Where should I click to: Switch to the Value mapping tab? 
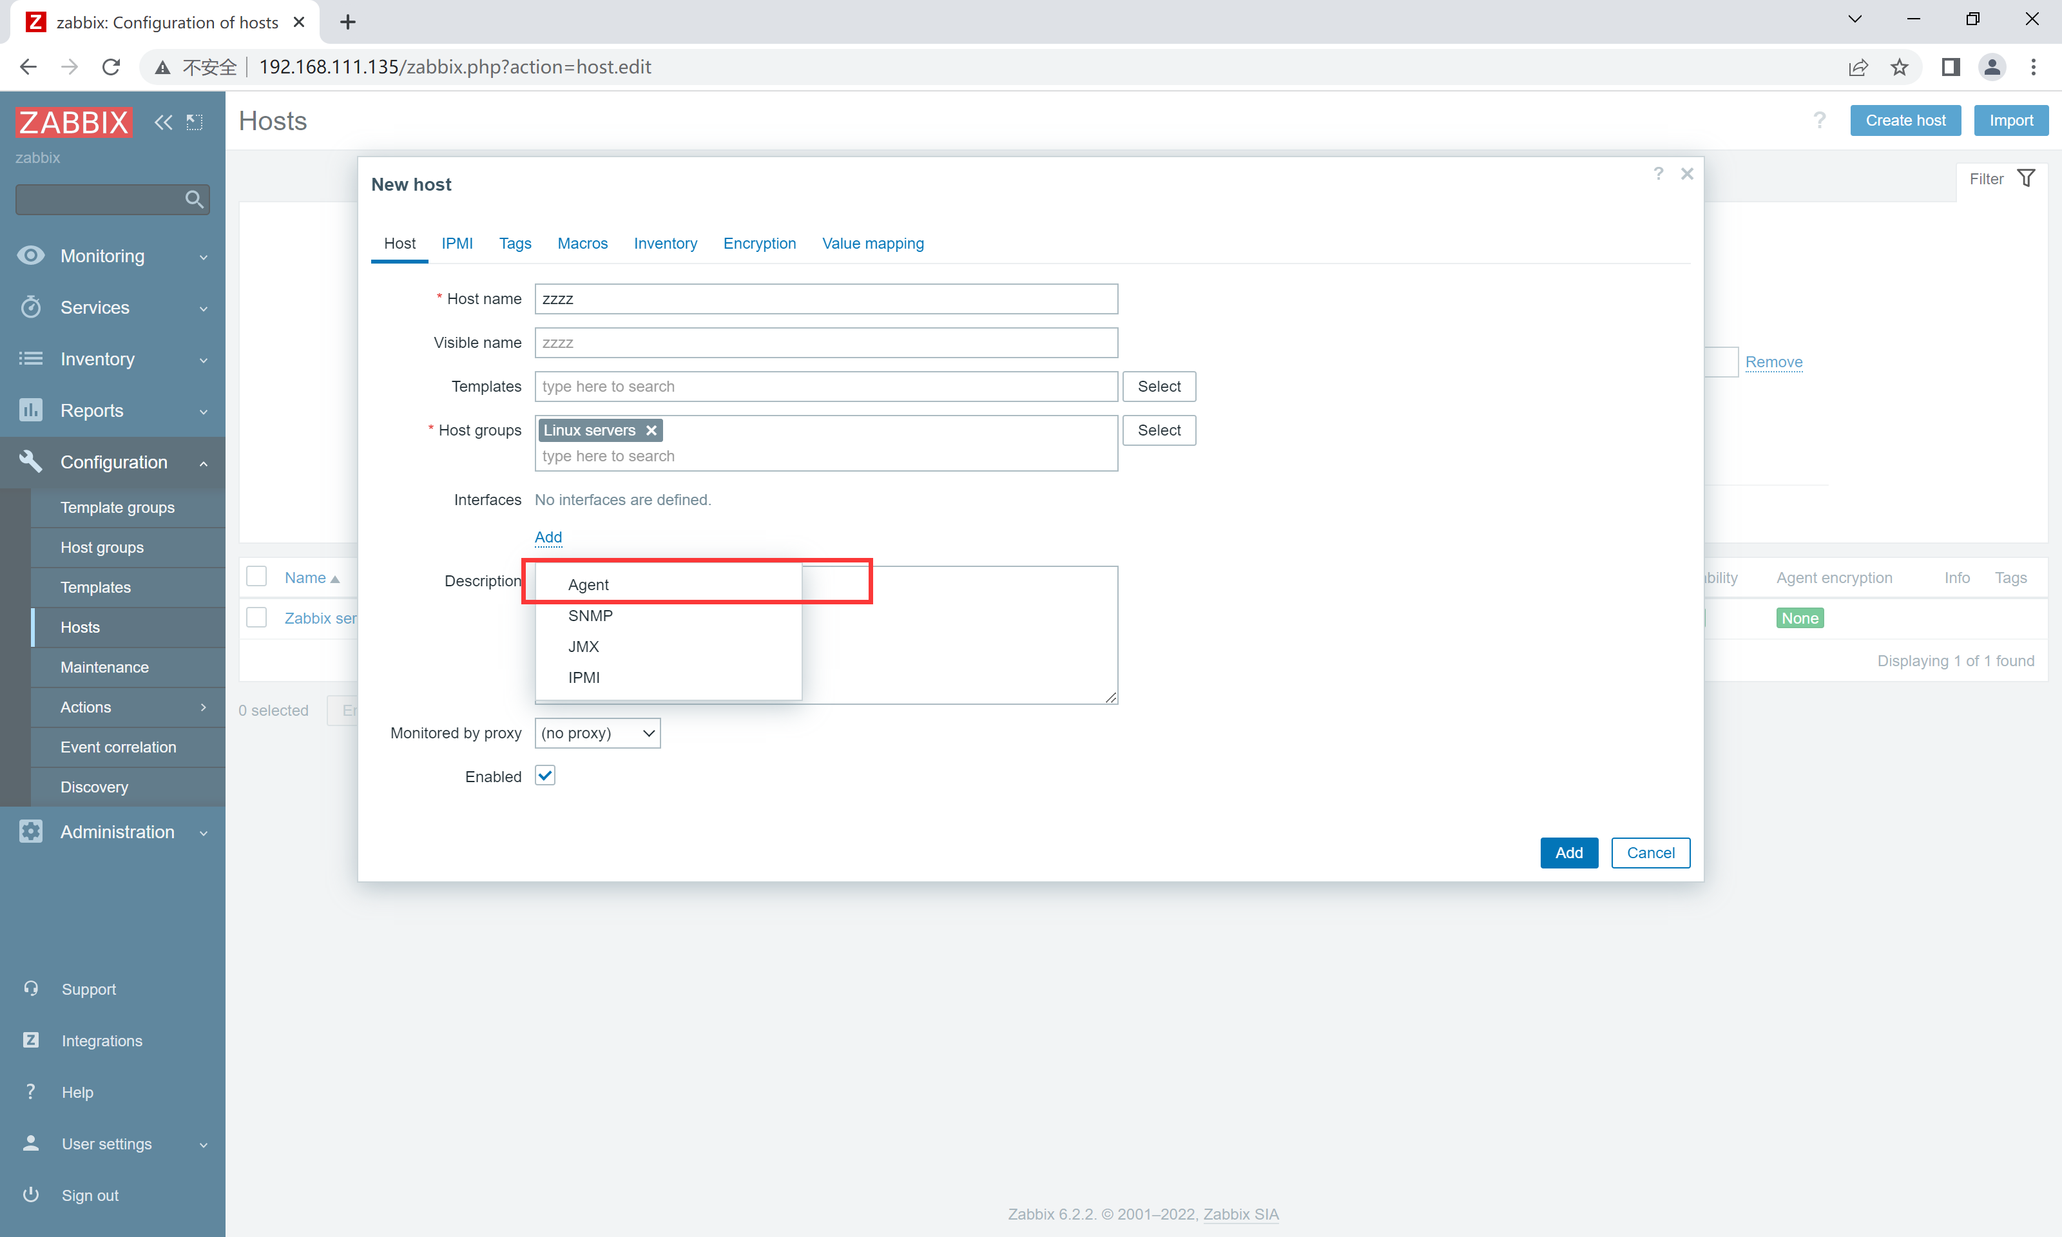click(872, 244)
